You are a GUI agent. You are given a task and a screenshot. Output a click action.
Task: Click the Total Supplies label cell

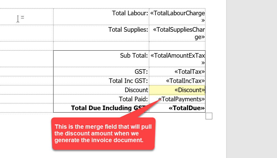click(128, 30)
